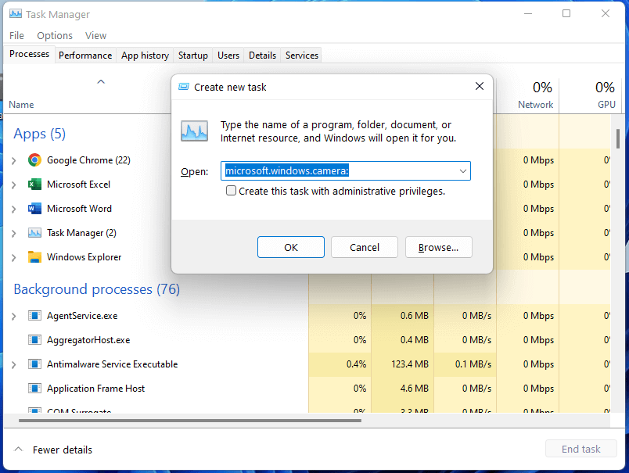Screen dimensions: 629x473
Task: Select the Application Frame Host row text
Action: pos(96,389)
